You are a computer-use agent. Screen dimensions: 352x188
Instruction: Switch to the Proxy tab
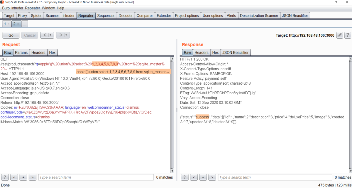22,16
